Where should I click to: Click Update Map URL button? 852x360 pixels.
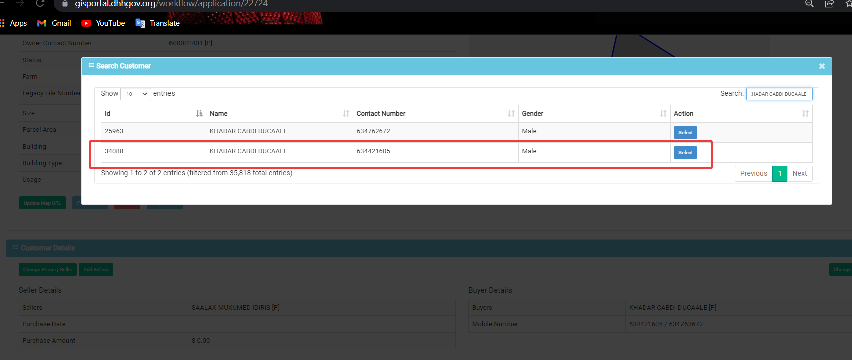tap(42, 203)
